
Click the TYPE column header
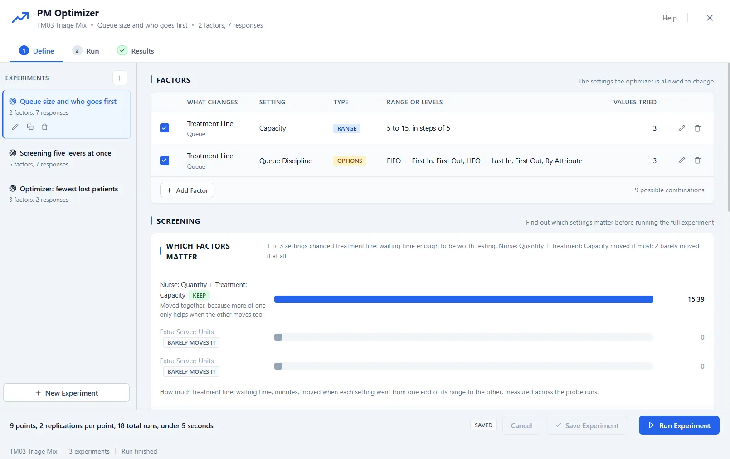(341, 102)
